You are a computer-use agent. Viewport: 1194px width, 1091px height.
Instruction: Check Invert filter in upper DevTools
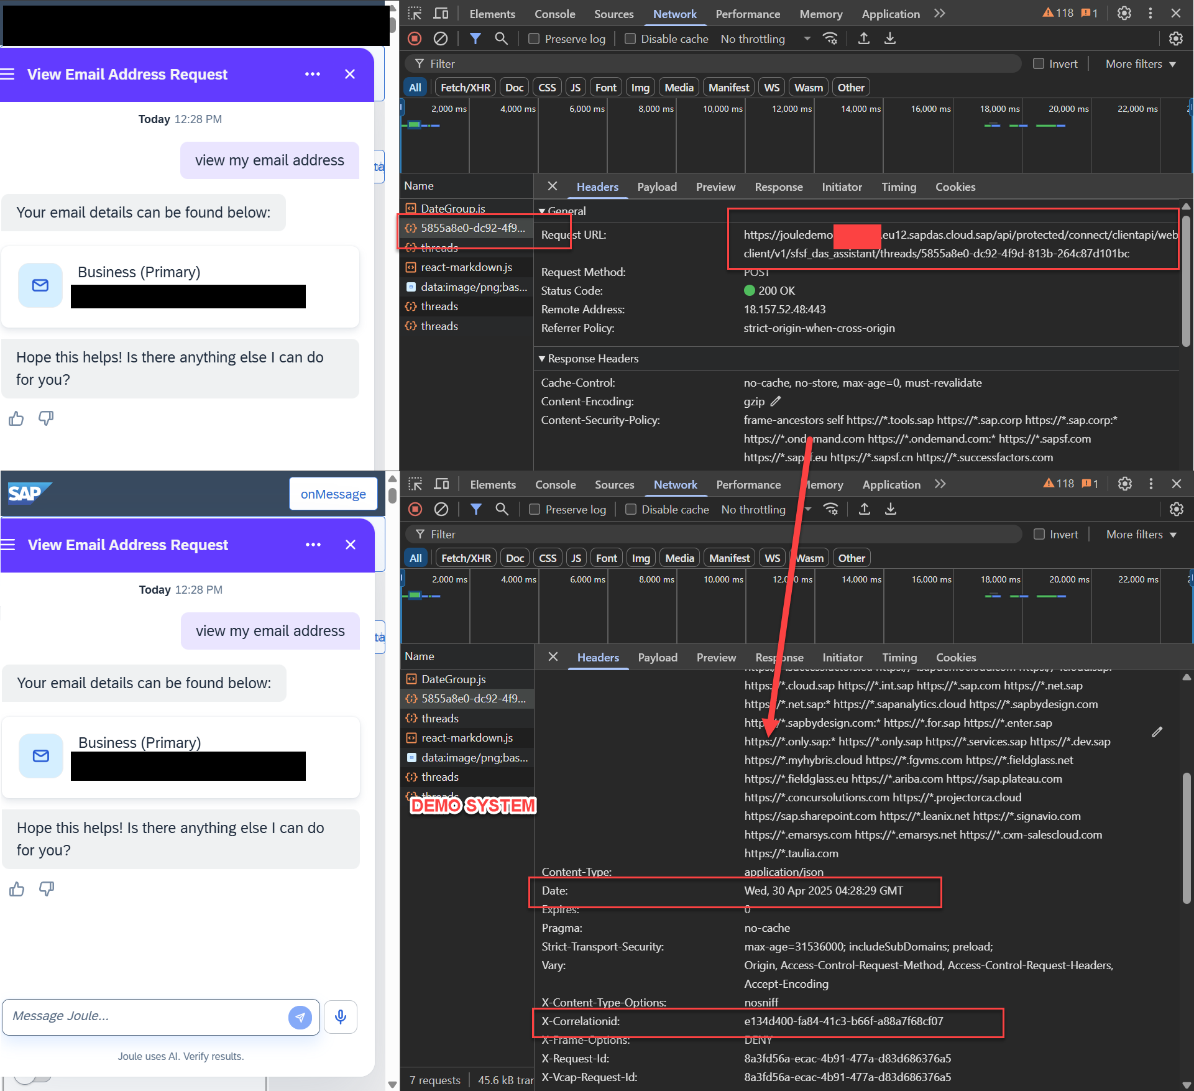pyautogui.click(x=1039, y=63)
